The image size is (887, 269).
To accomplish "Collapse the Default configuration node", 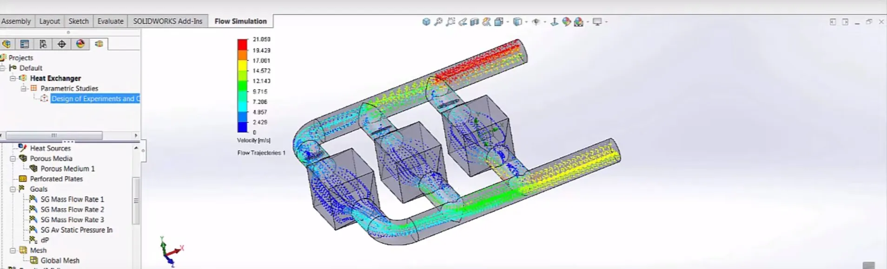I will click(2, 68).
